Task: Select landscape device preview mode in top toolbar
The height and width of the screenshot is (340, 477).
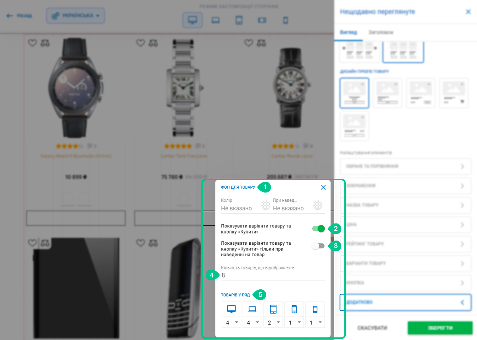Action: [x=262, y=20]
